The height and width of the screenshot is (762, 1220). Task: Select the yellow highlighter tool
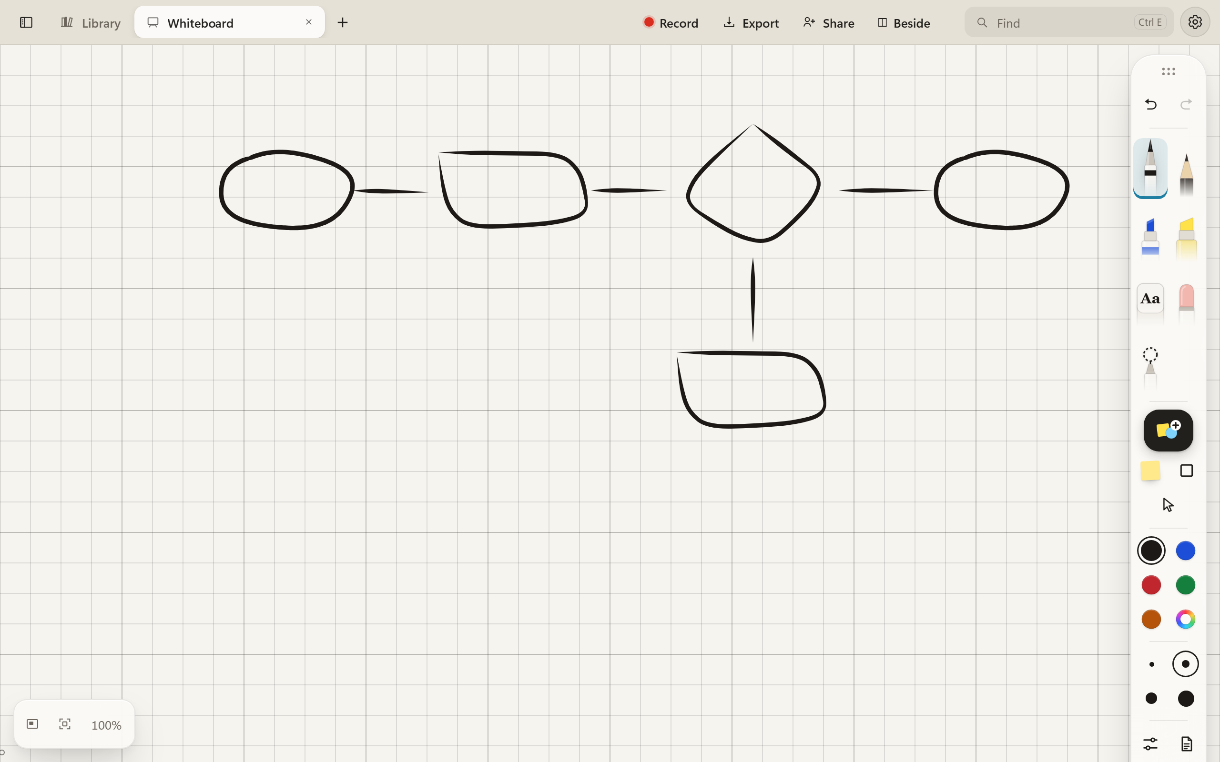click(1187, 239)
